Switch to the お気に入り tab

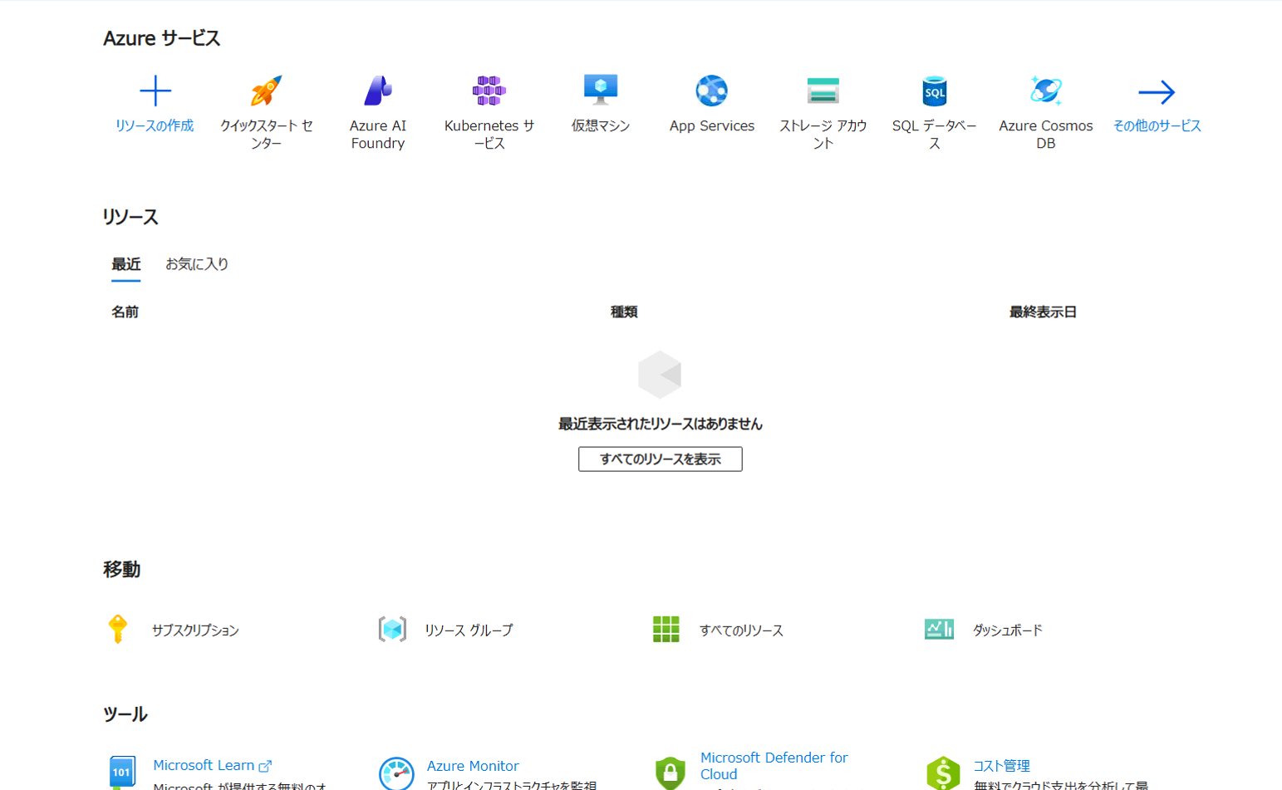click(197, 264)
